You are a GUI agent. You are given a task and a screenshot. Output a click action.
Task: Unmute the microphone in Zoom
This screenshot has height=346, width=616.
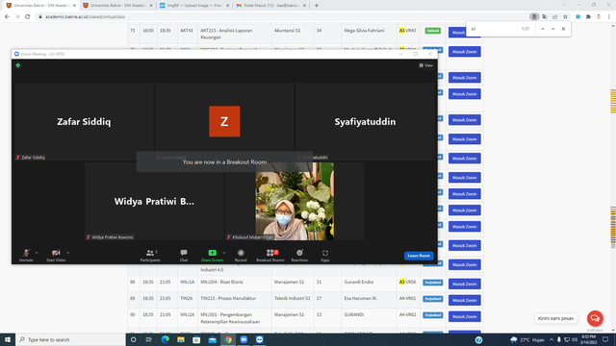coord(26,255)
